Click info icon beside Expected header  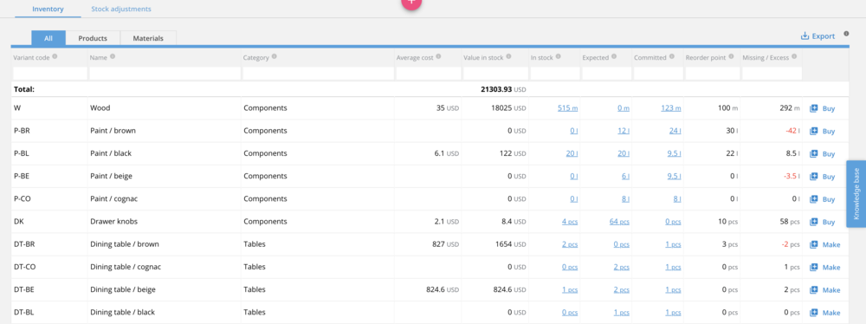point(614,56)
